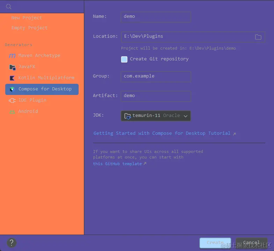
Task: Choose the JavaFX generator label
Action: click(27, 66)
